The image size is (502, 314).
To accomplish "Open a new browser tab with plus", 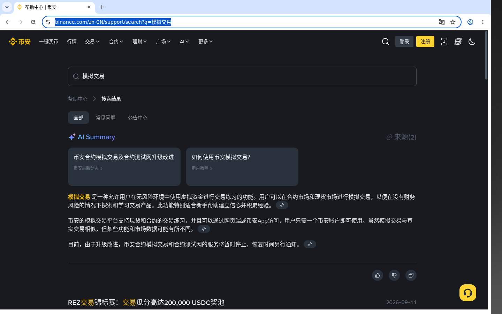I will pos(102,7).
